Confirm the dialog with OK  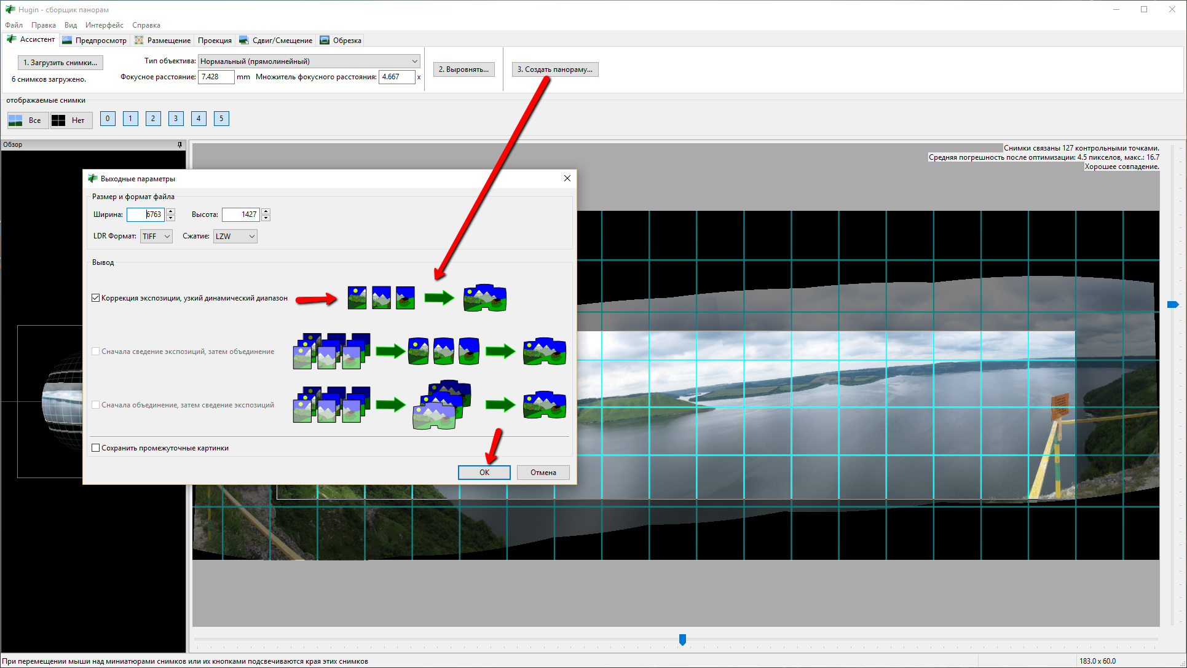point(484,472)
